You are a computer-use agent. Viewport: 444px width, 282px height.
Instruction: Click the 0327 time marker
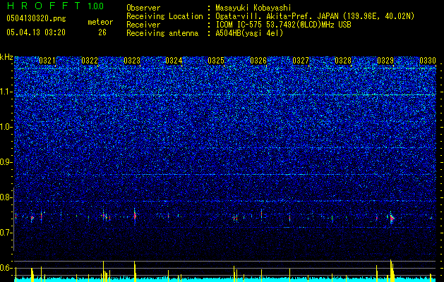coord(301,61)
